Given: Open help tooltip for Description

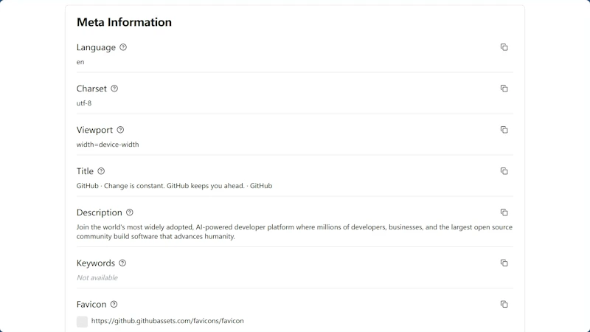Looking at the screenshot, I should [130, 212].
